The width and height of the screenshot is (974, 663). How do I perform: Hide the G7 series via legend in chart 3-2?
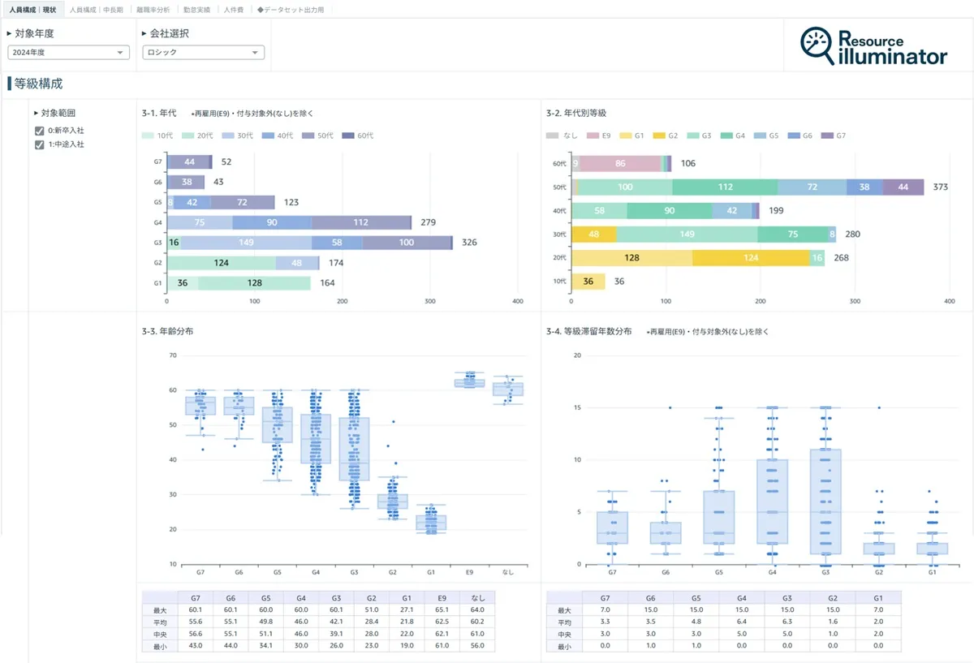(x=829, y=136)
